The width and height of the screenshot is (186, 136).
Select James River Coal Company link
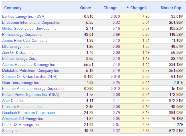tap(25, 40)
